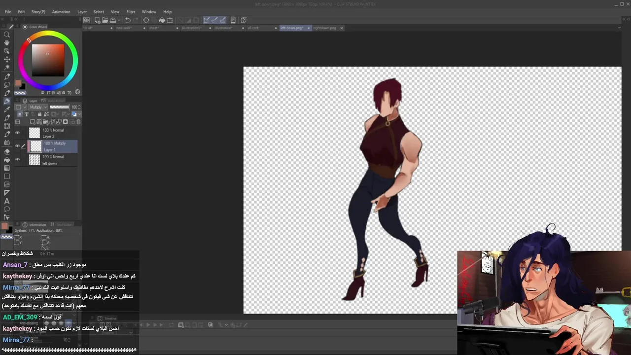Select the Fill bucket tool in tool palette
Viewport: 631px width, 355px height.
7,160
